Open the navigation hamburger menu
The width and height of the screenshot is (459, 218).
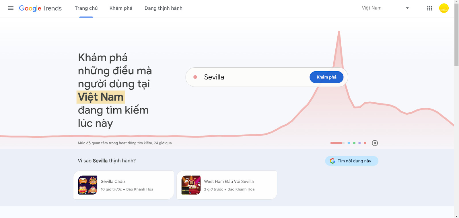click(x=11, y=8)
